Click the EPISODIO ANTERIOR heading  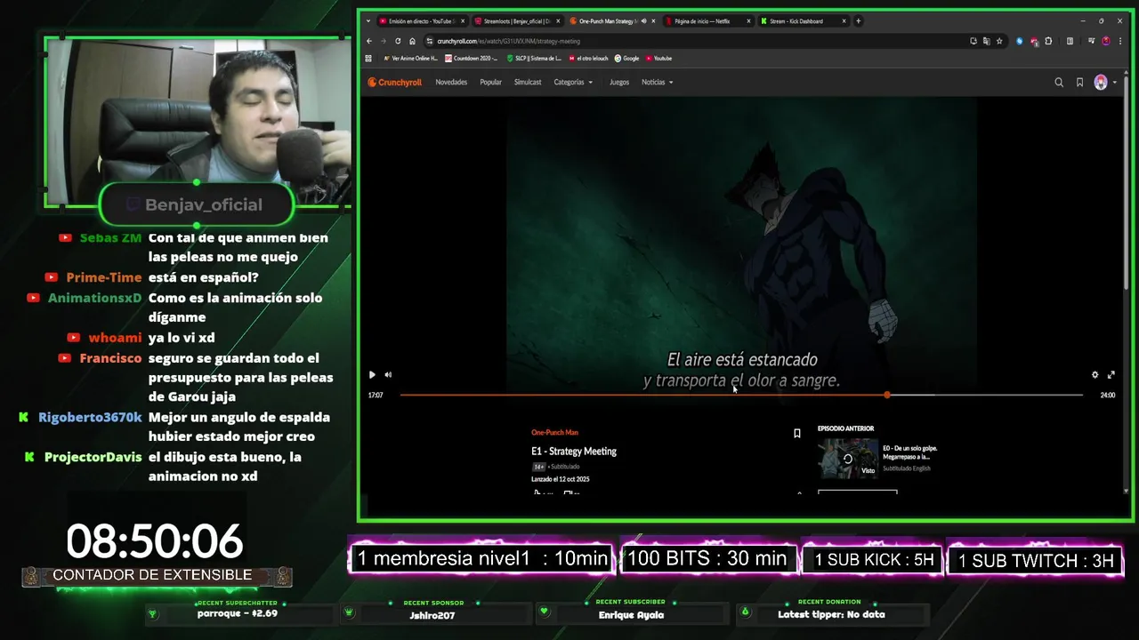(x=845, y=428)
